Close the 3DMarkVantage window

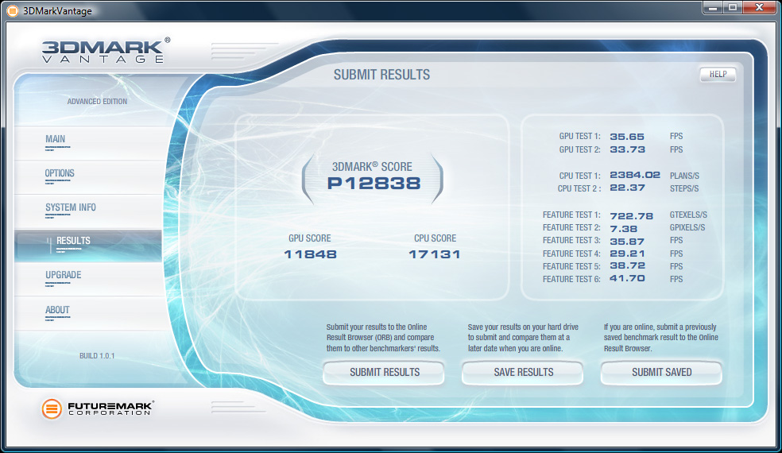click(x=760, y=7)
